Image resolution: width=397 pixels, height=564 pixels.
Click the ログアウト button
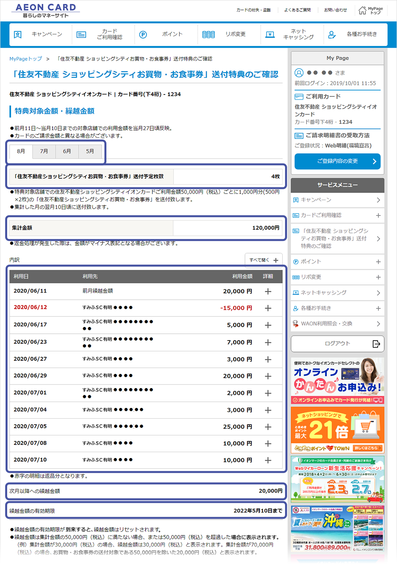[x=337, y=344]
